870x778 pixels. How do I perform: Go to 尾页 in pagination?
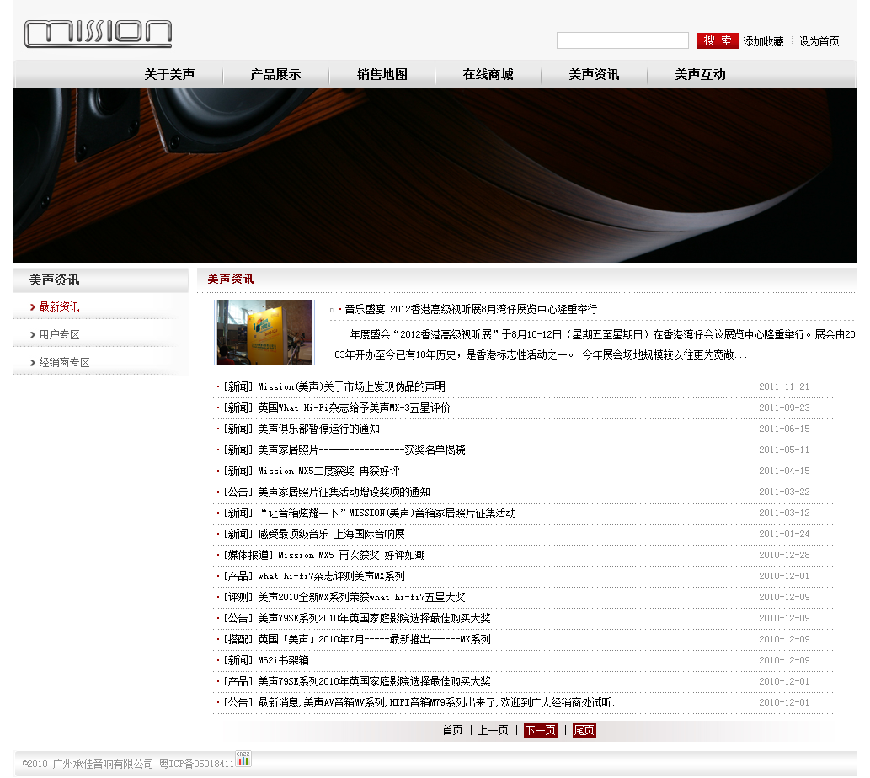[584, 730]
